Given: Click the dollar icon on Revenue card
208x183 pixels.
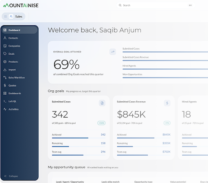Looking at the screenshot, I should click(167, 103).
